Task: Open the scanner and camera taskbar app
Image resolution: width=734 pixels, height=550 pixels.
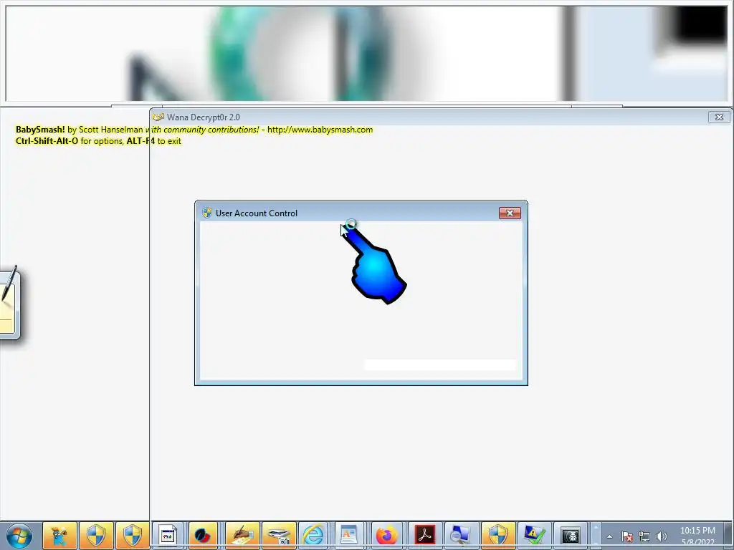Action: click(279, 536)
